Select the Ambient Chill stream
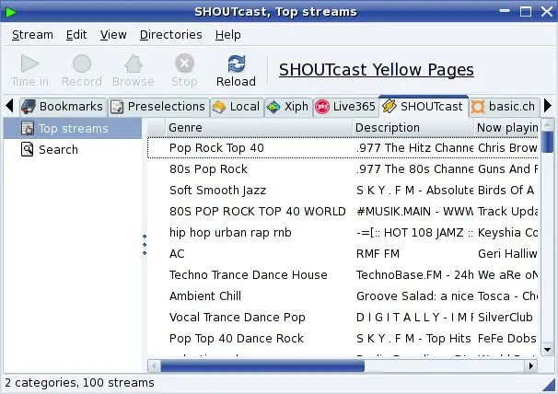The image size is (558, 394). click(x=343, y=295)
